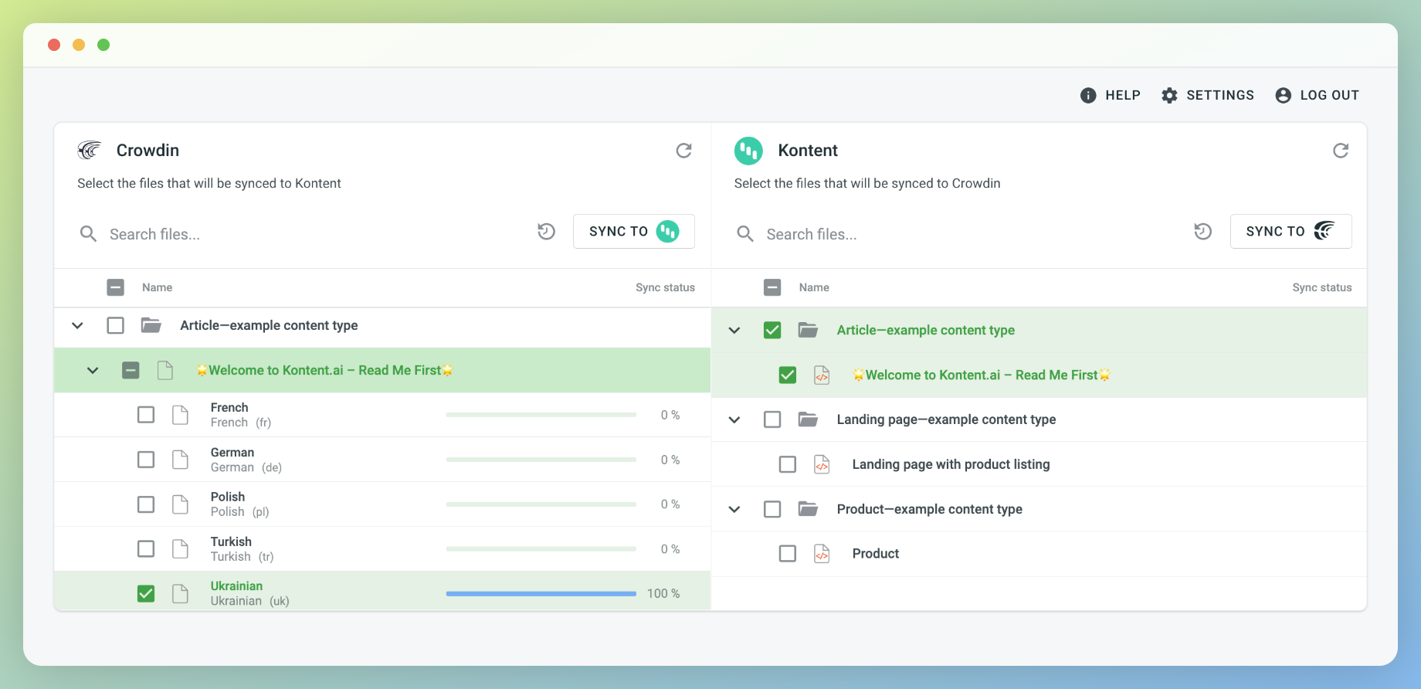This screenshot has width=1421, height=689.
Task: Click the Kontent 'Product' file name
Action: click(x=876, y=554)
